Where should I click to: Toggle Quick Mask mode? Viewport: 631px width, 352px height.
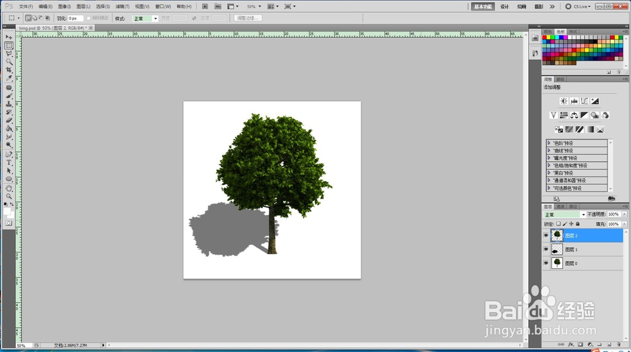[x=9, y=223]
